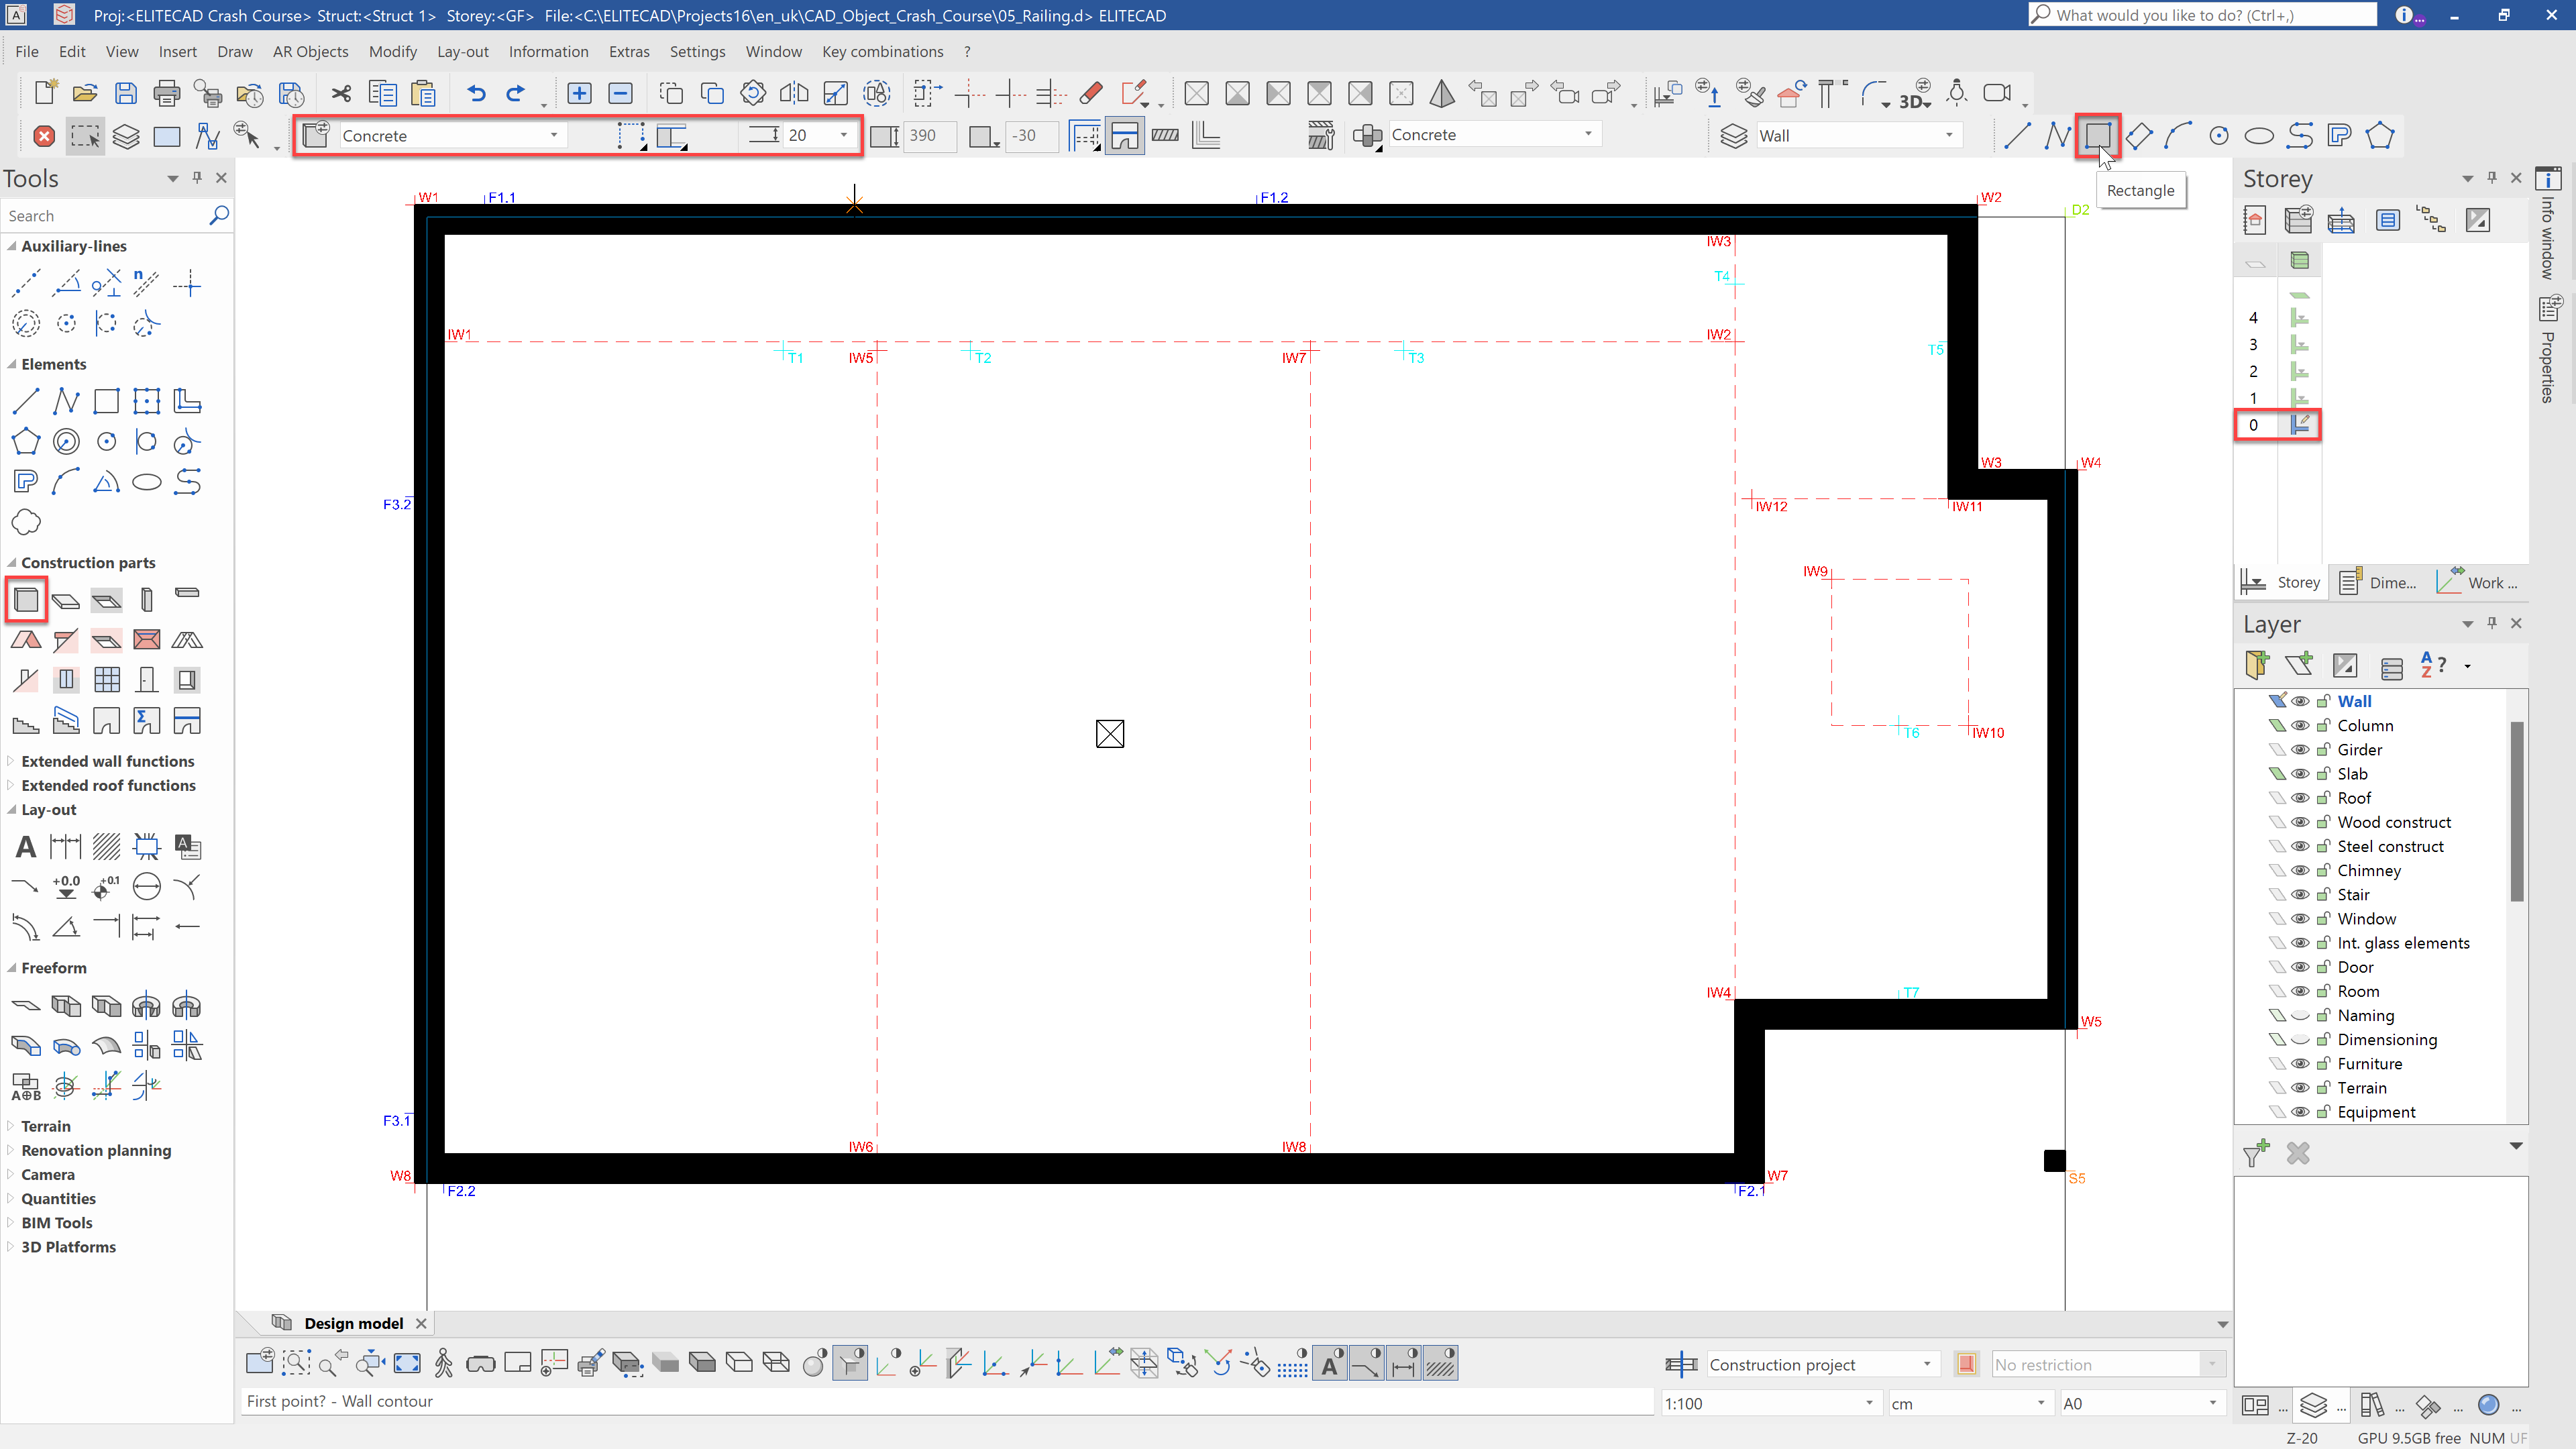Click the Open file folder icon
Image resolution: width=2576 pixels, height=1449 pixels.
point(85,94)
